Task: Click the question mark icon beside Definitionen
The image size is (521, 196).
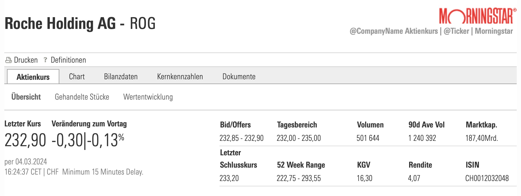Action: tap(45, 60)
